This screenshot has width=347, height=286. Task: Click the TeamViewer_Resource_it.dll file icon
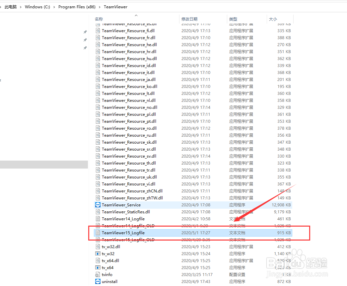coord(98,72)
